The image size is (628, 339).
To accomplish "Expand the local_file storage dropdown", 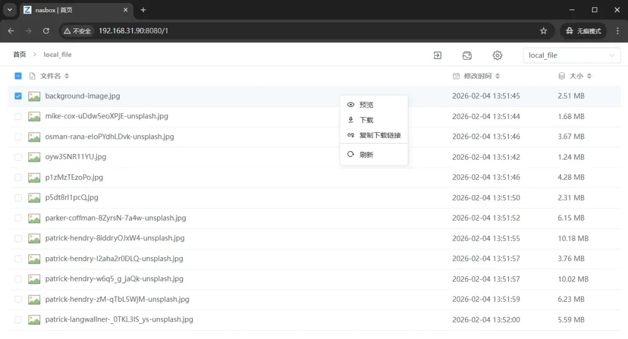I will point(572,55).
